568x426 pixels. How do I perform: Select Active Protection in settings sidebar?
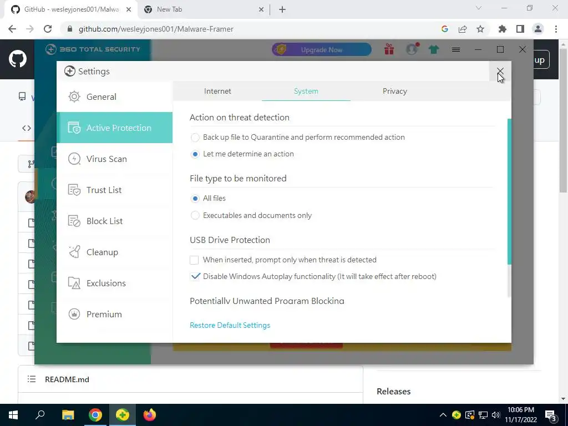click(x=114, y=128)
